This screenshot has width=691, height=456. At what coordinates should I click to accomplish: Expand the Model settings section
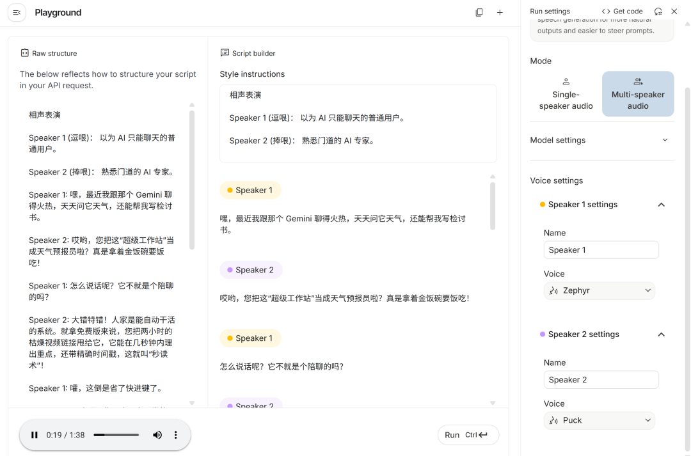pos(602,140)
